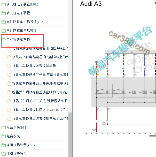Expand 自动防眩车内后视镜(4L6) entry
156x157 pixels.
(26, 22)
